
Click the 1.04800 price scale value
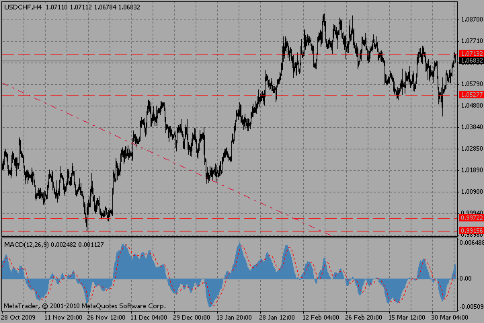(472, 106)
